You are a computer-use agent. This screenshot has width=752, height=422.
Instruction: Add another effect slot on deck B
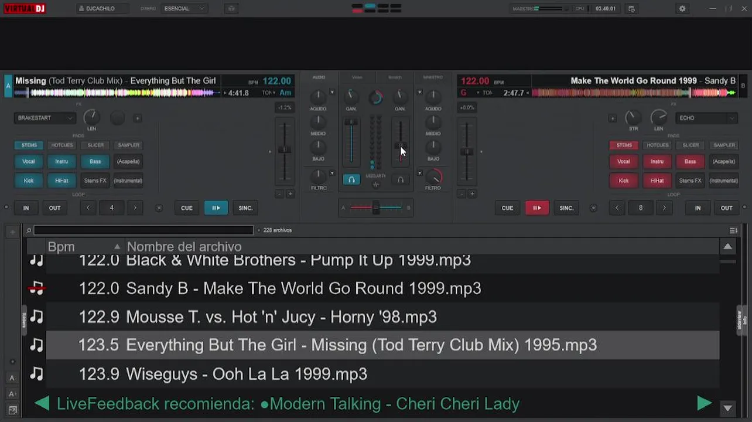pos(613,118)
